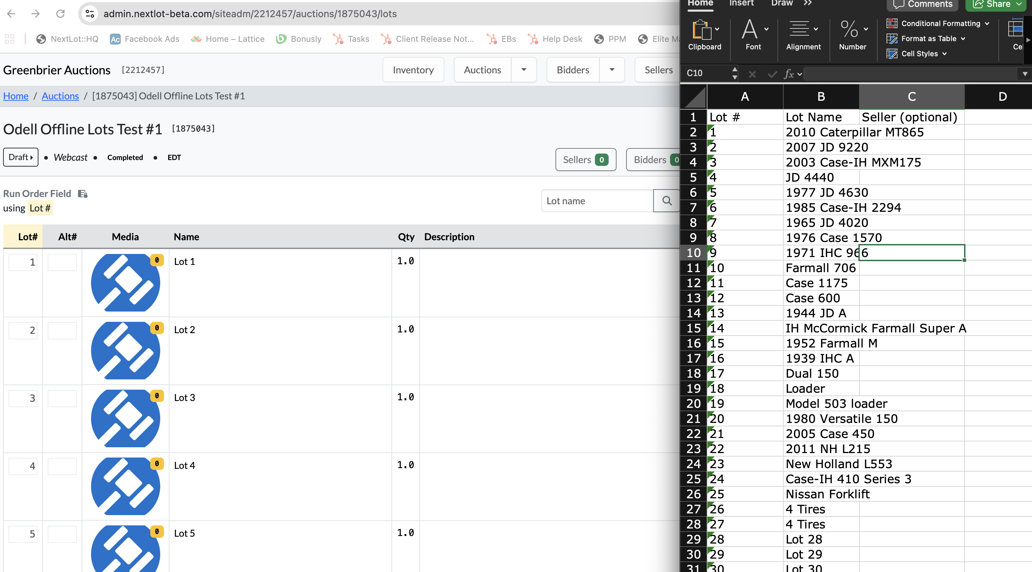Open Tasks bookmark
The width and height of the screenshot is (1032, 572).
(351, 39)
